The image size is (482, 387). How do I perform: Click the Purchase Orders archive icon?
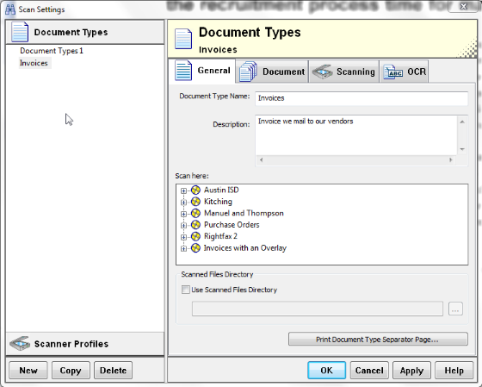click(x=195, y=225)
